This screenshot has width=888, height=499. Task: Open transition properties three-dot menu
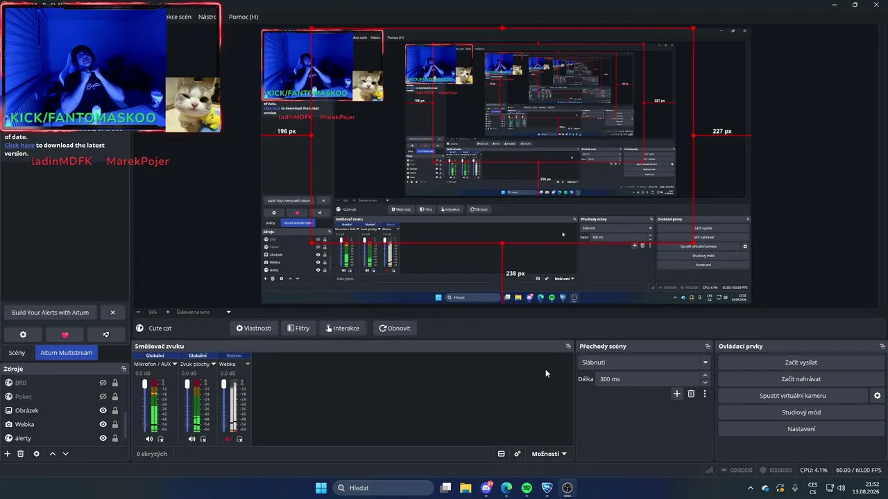click(705, 394)
